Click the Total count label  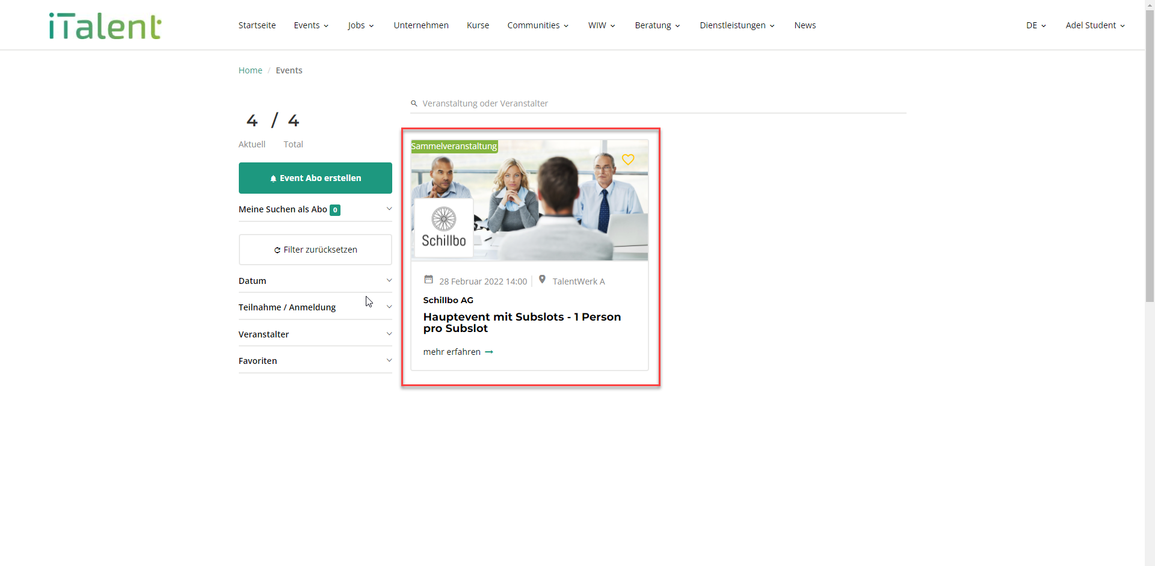[293, 144]
